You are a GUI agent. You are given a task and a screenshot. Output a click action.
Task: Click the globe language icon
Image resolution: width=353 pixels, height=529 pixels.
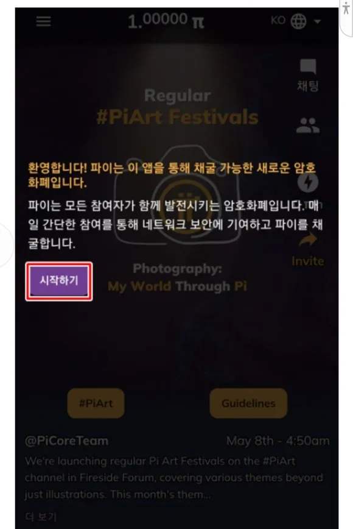coord(298,21)
